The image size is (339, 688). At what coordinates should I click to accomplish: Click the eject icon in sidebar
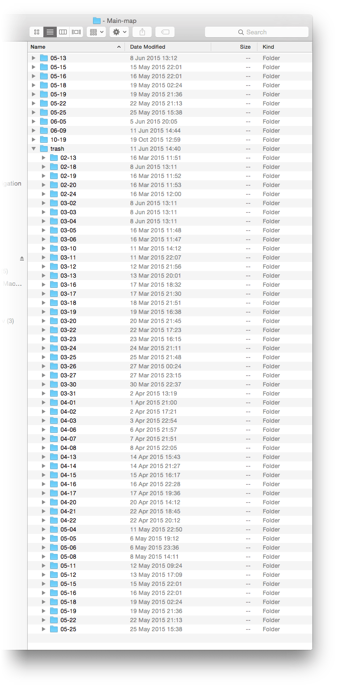(22, 258)
